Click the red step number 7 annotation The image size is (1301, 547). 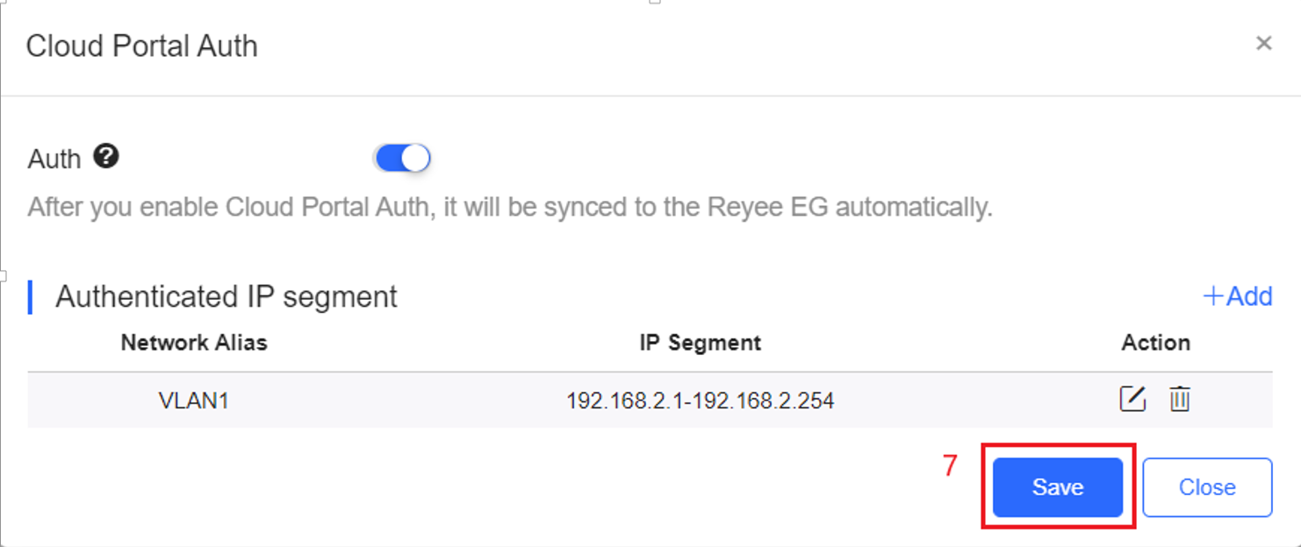[x=951, y=466]
